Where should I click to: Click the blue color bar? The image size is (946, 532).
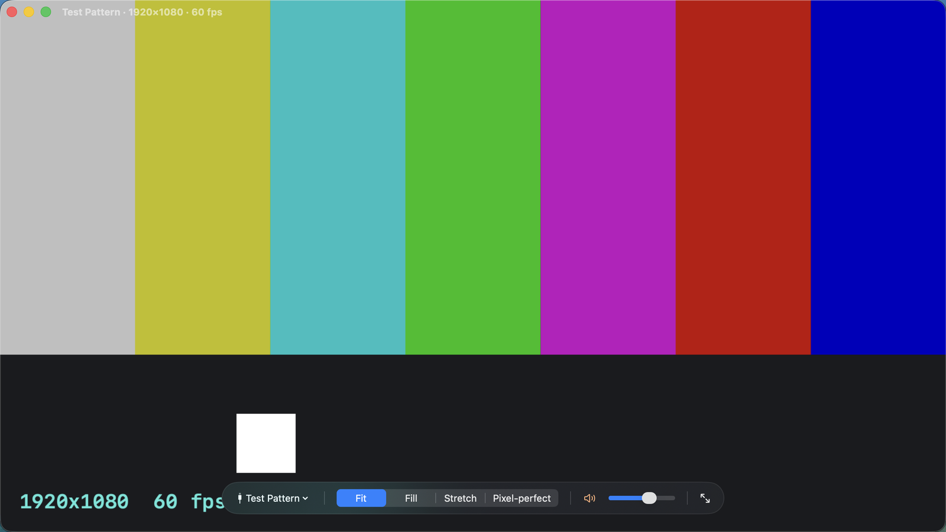click(x=878, y=177)
